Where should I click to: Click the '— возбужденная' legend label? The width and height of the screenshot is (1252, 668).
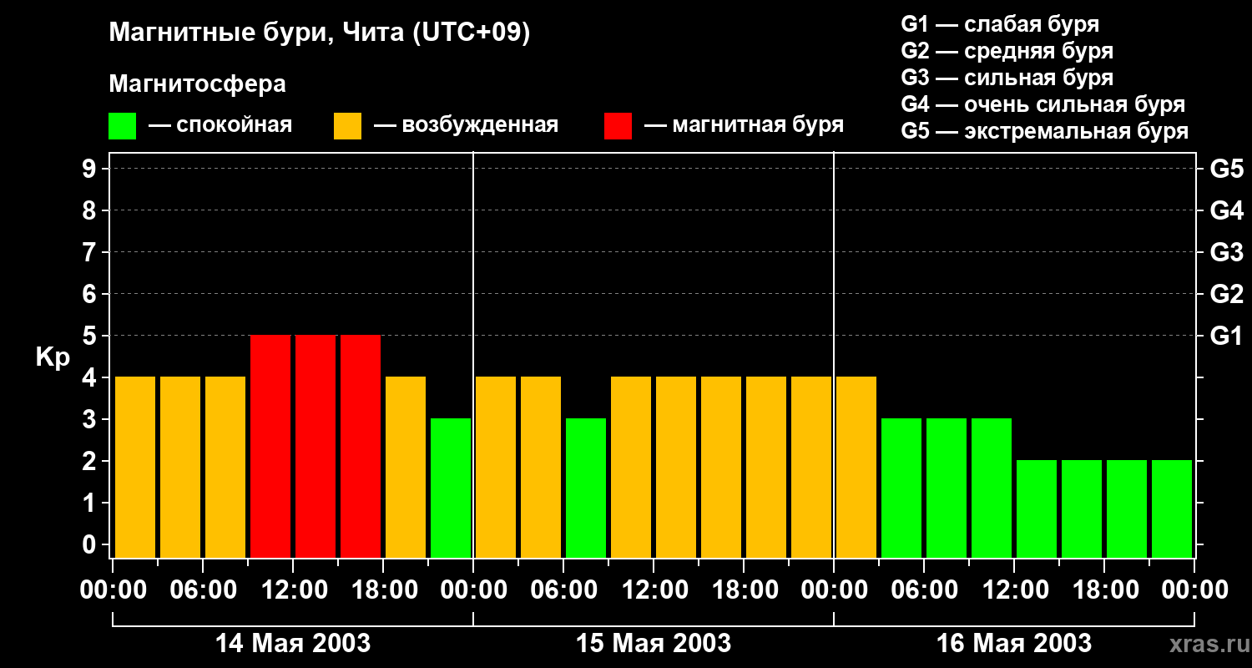click(x=466, y=125)
